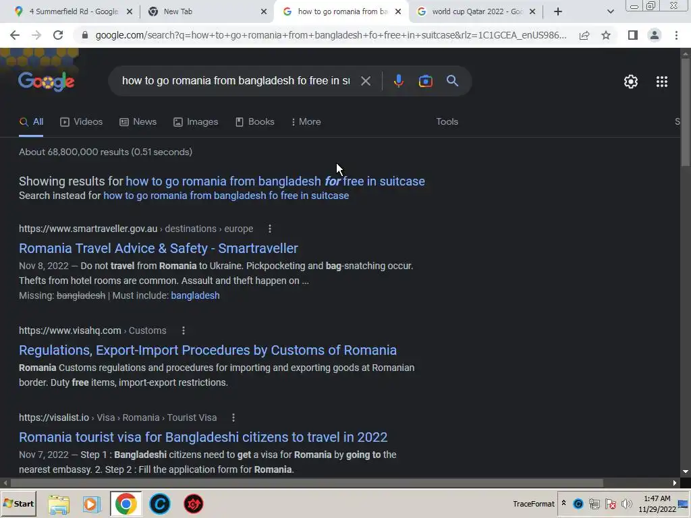The height and width of the screenshot is (518, 691).
Task: Search by image with camera icon
Action: pyautogui.click(x=425, y=81)
